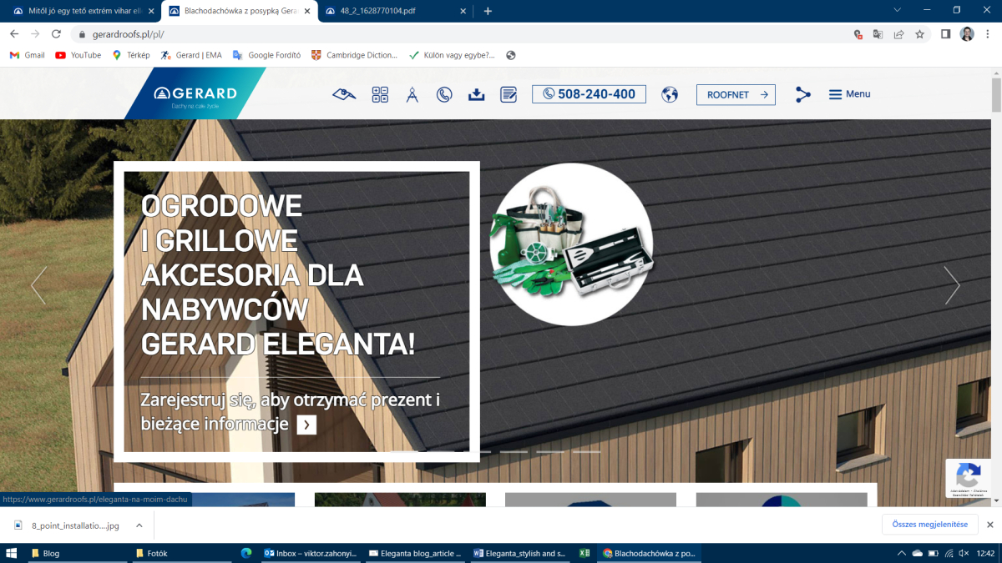The image size is (1002, 563).
Task: Open the downloads tray icon in header
Action: [x=476, y=94]
